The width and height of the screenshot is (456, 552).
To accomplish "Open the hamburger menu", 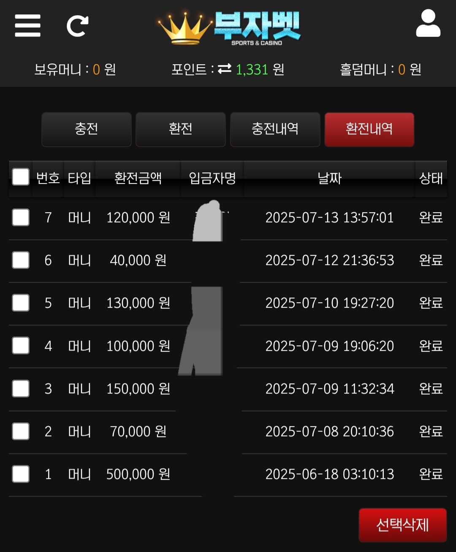I will [28, 26].
